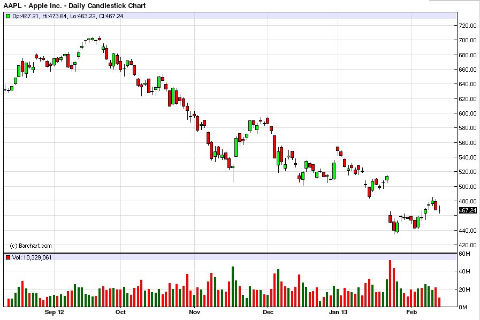Click the 'Nov' date axis label

coord(194,312)
